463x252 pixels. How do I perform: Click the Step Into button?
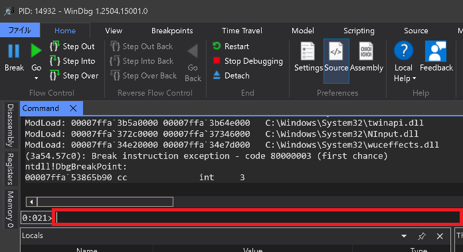point(72,61)
